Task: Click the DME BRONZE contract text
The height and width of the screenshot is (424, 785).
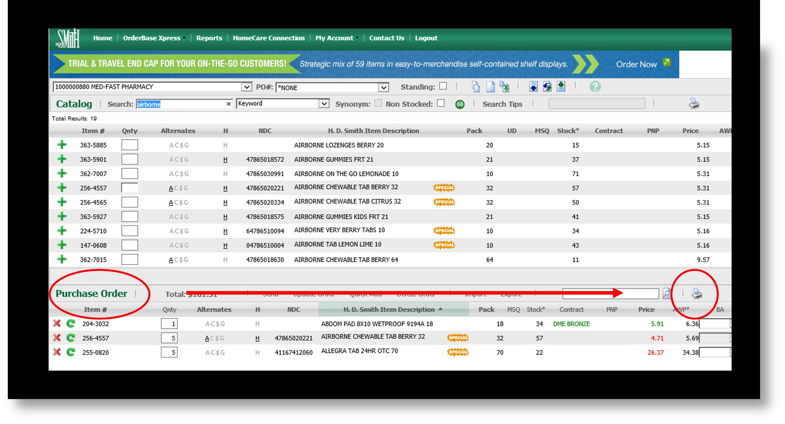Action: pyautogui.click(x=571, y=324)
